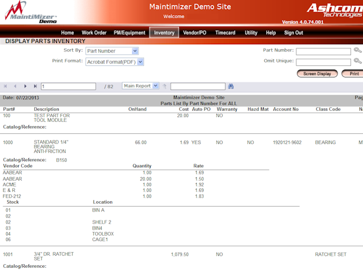Open the Home menu

click(67, 33)
